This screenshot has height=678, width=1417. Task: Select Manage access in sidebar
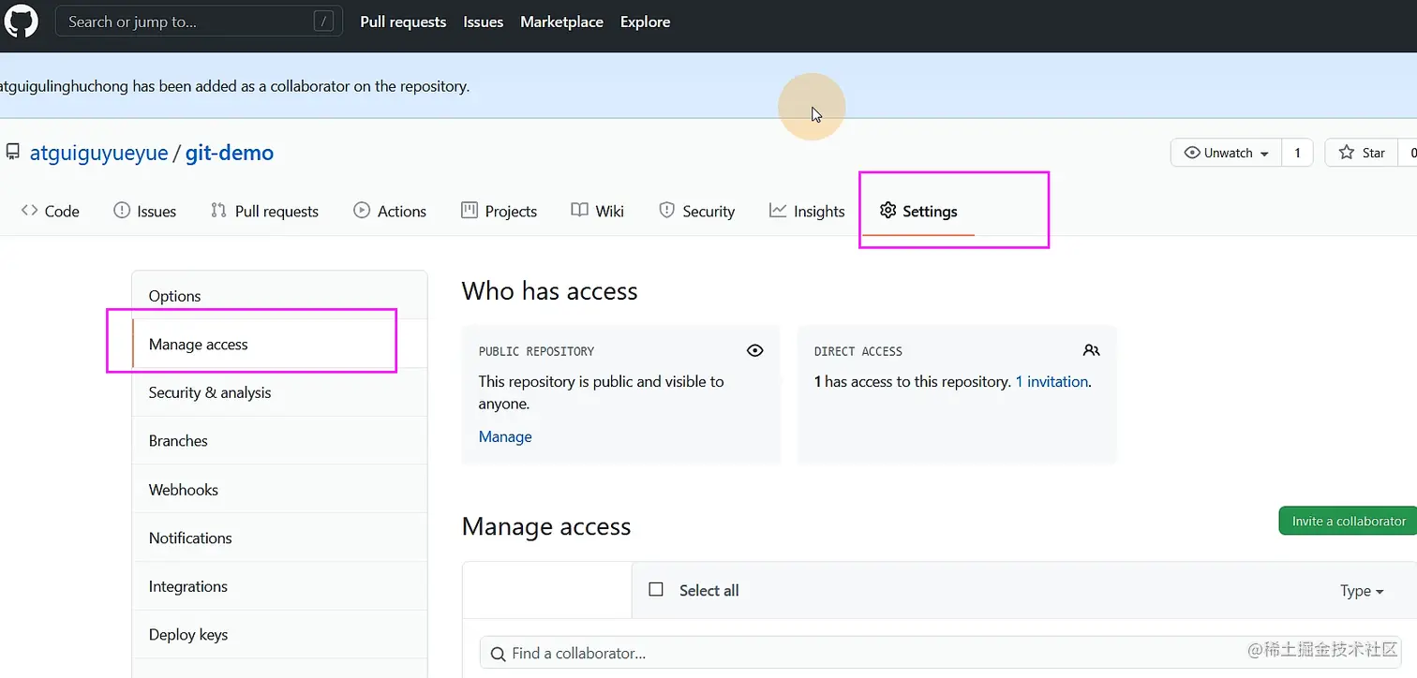tap(279, 344)
